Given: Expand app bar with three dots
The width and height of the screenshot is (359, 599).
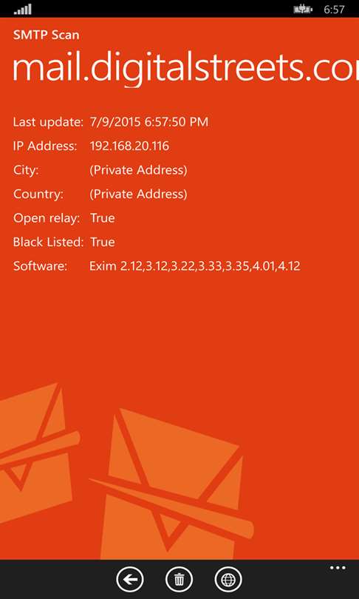Looking at the screenshot, I should point(338,568).
